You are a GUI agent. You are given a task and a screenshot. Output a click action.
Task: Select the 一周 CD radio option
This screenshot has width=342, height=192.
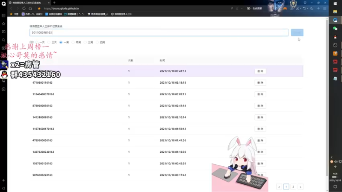coord(61,42)
